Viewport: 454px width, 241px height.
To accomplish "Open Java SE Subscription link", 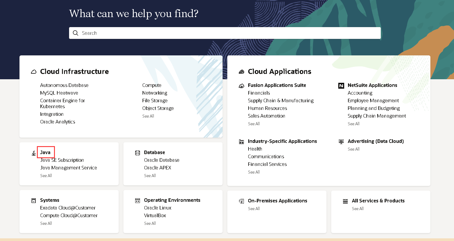I will click(x=62, y=160).
